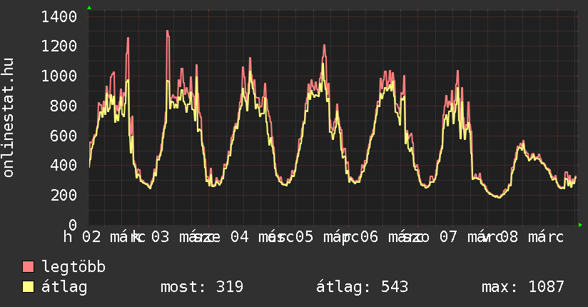Click the 0 y-axis origin label
Image resolution: width=588 pixels, height=307 pixels.
[x=73, y=225]
